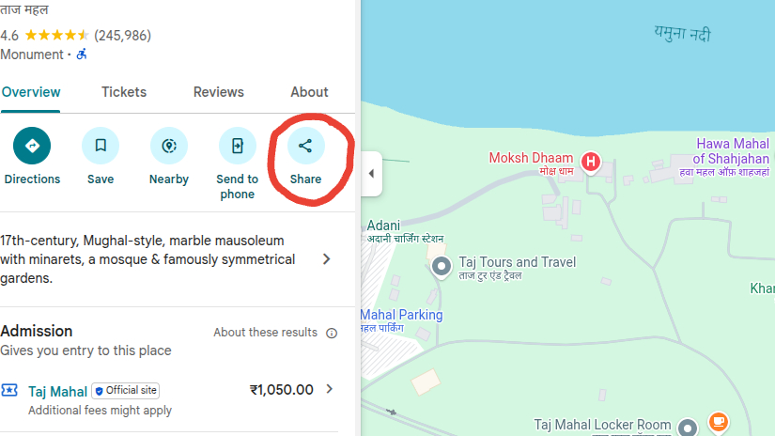Switch to the Overview tab

coord(31,92)
